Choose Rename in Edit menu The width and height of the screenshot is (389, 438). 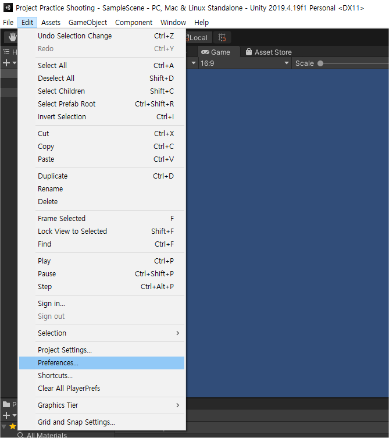coord(102,189)
